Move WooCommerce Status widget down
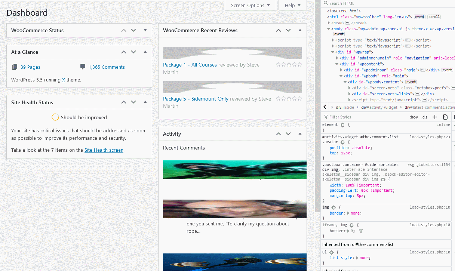Image resolution: width=455 pixels, height=271 pixels. (x=133, y=30)
